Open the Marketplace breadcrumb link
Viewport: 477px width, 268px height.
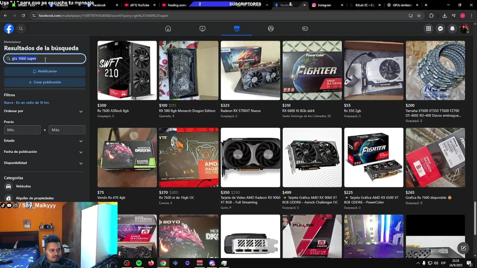[x=12, y=42]
